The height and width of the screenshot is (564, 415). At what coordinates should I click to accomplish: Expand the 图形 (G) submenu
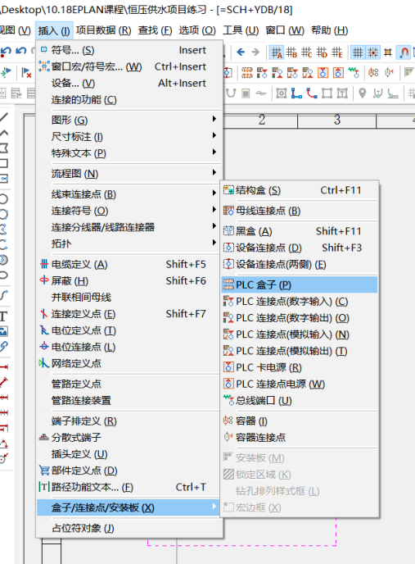(129, 120)
